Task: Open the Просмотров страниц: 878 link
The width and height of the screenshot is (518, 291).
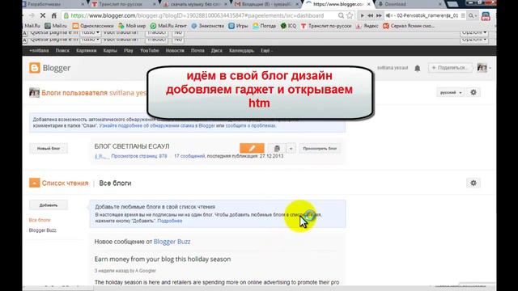Action: coord(139,156)
